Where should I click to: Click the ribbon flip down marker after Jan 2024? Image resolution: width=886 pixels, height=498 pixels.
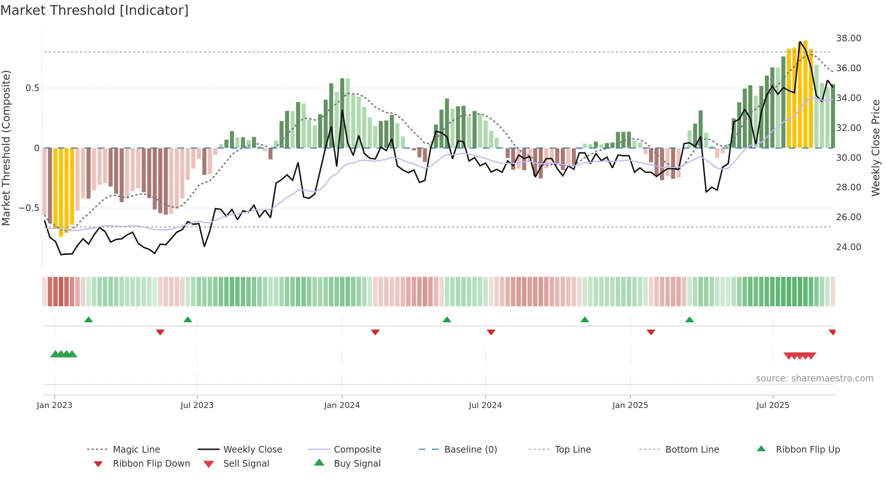(x=375, y=332)
